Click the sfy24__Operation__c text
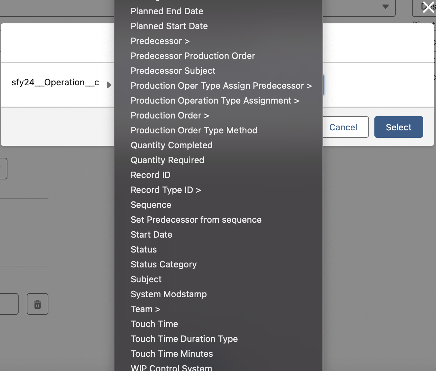The height and width of the screenshot is (371, 436). pyautogui.click(x=55, y=82)
